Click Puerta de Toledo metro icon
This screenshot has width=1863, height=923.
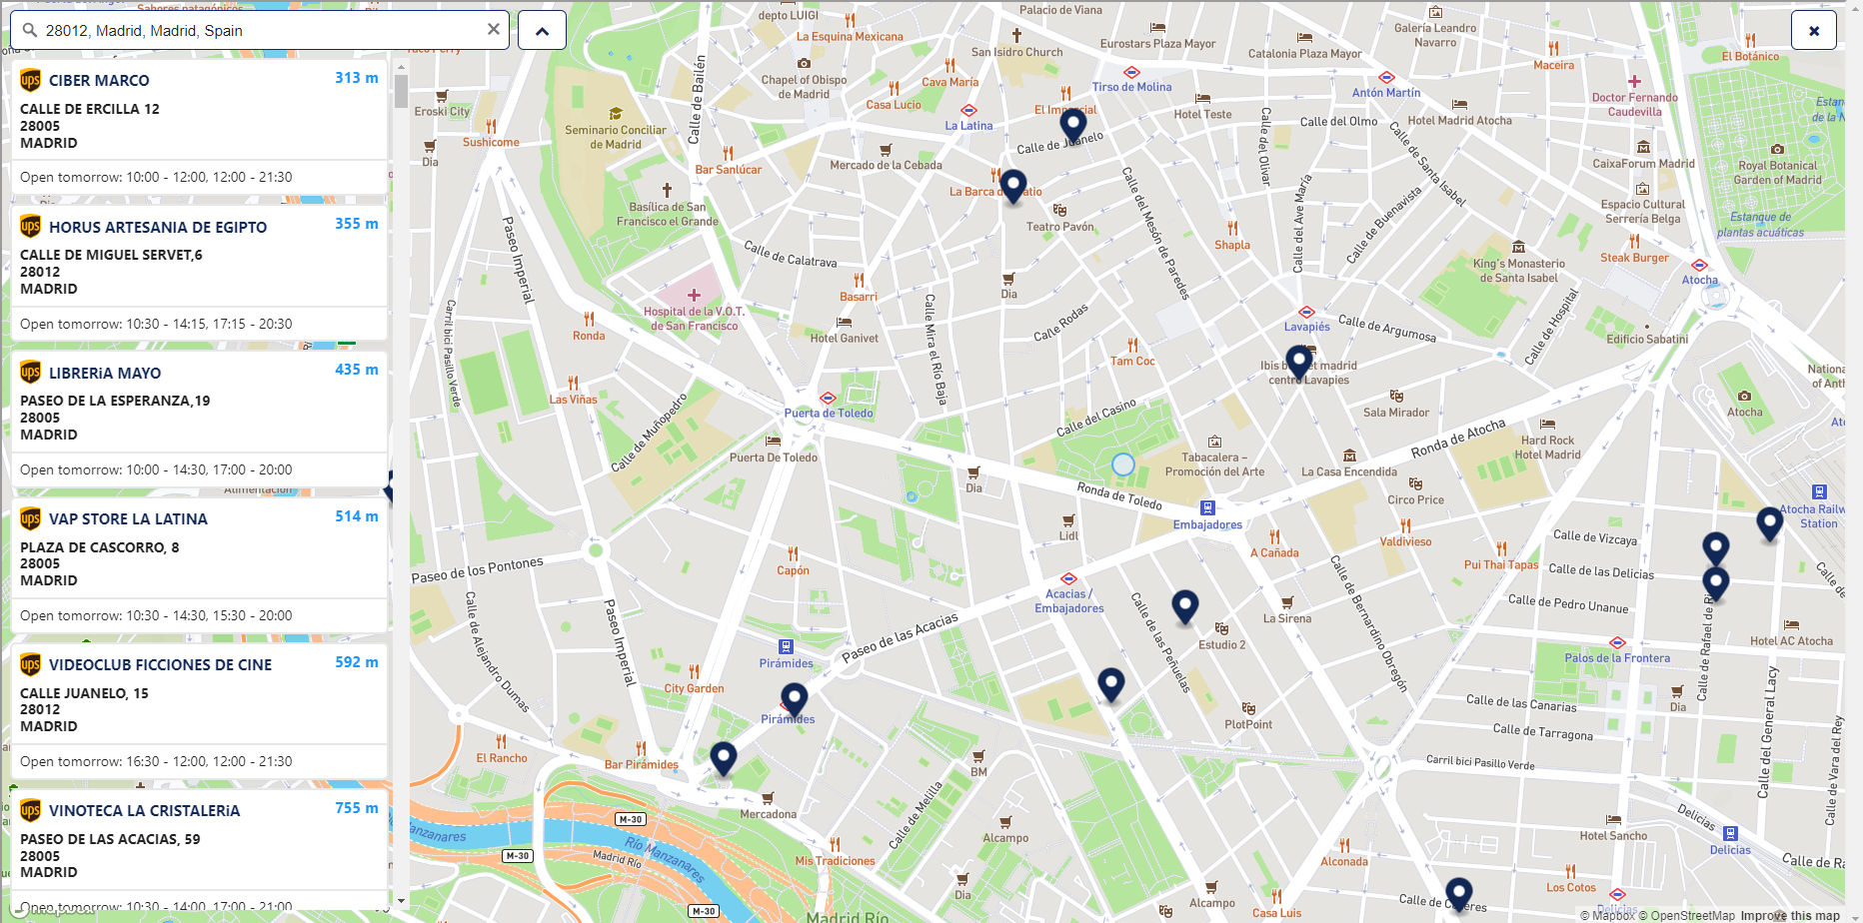coord(828,399)
